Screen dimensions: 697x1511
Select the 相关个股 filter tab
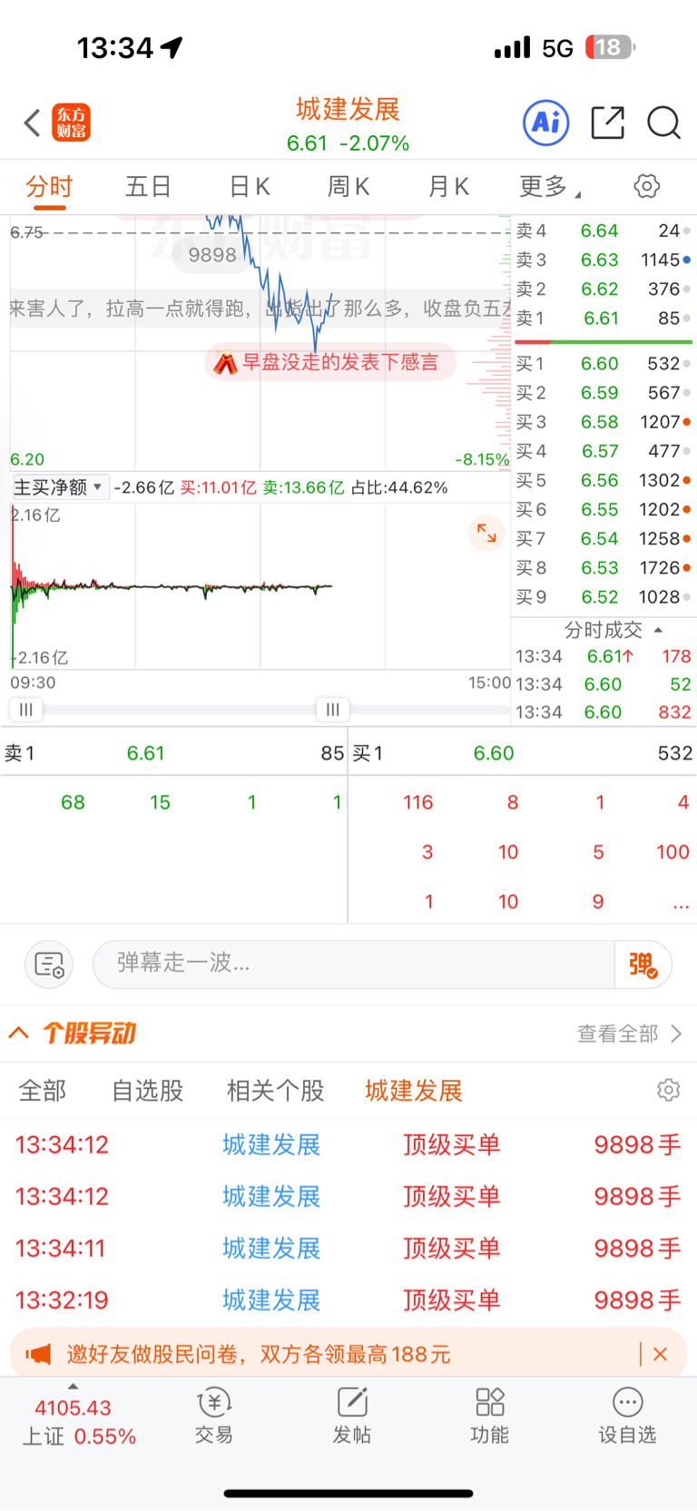tap(275, 1090)
